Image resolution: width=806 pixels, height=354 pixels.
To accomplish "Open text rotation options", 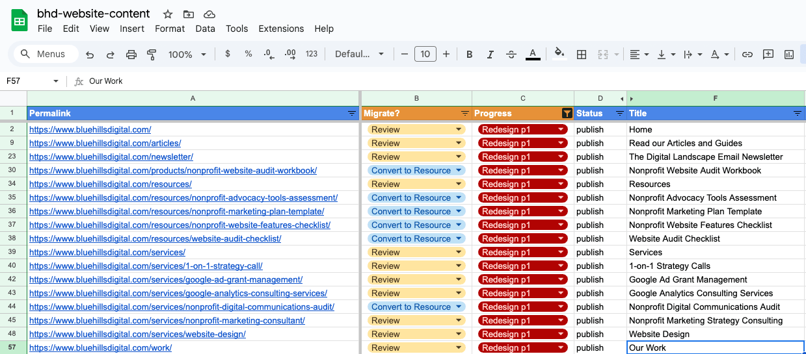I will pos(719,55).
